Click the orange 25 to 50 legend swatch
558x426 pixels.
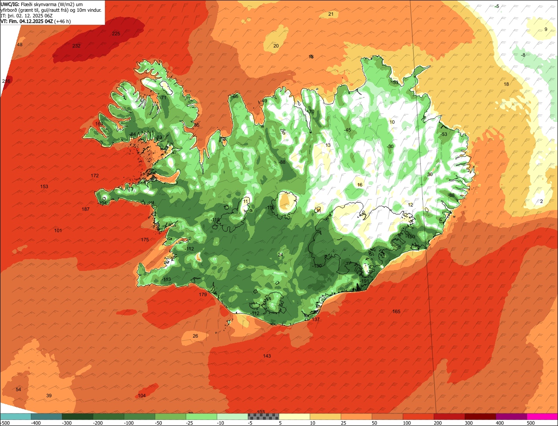pyautogui.click(x=356, y=416)
